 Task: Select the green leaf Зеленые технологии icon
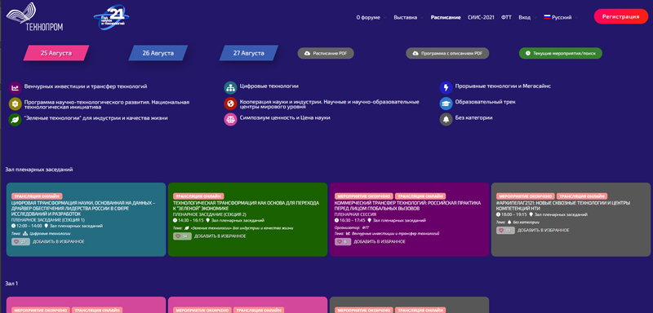pos(15,120)
